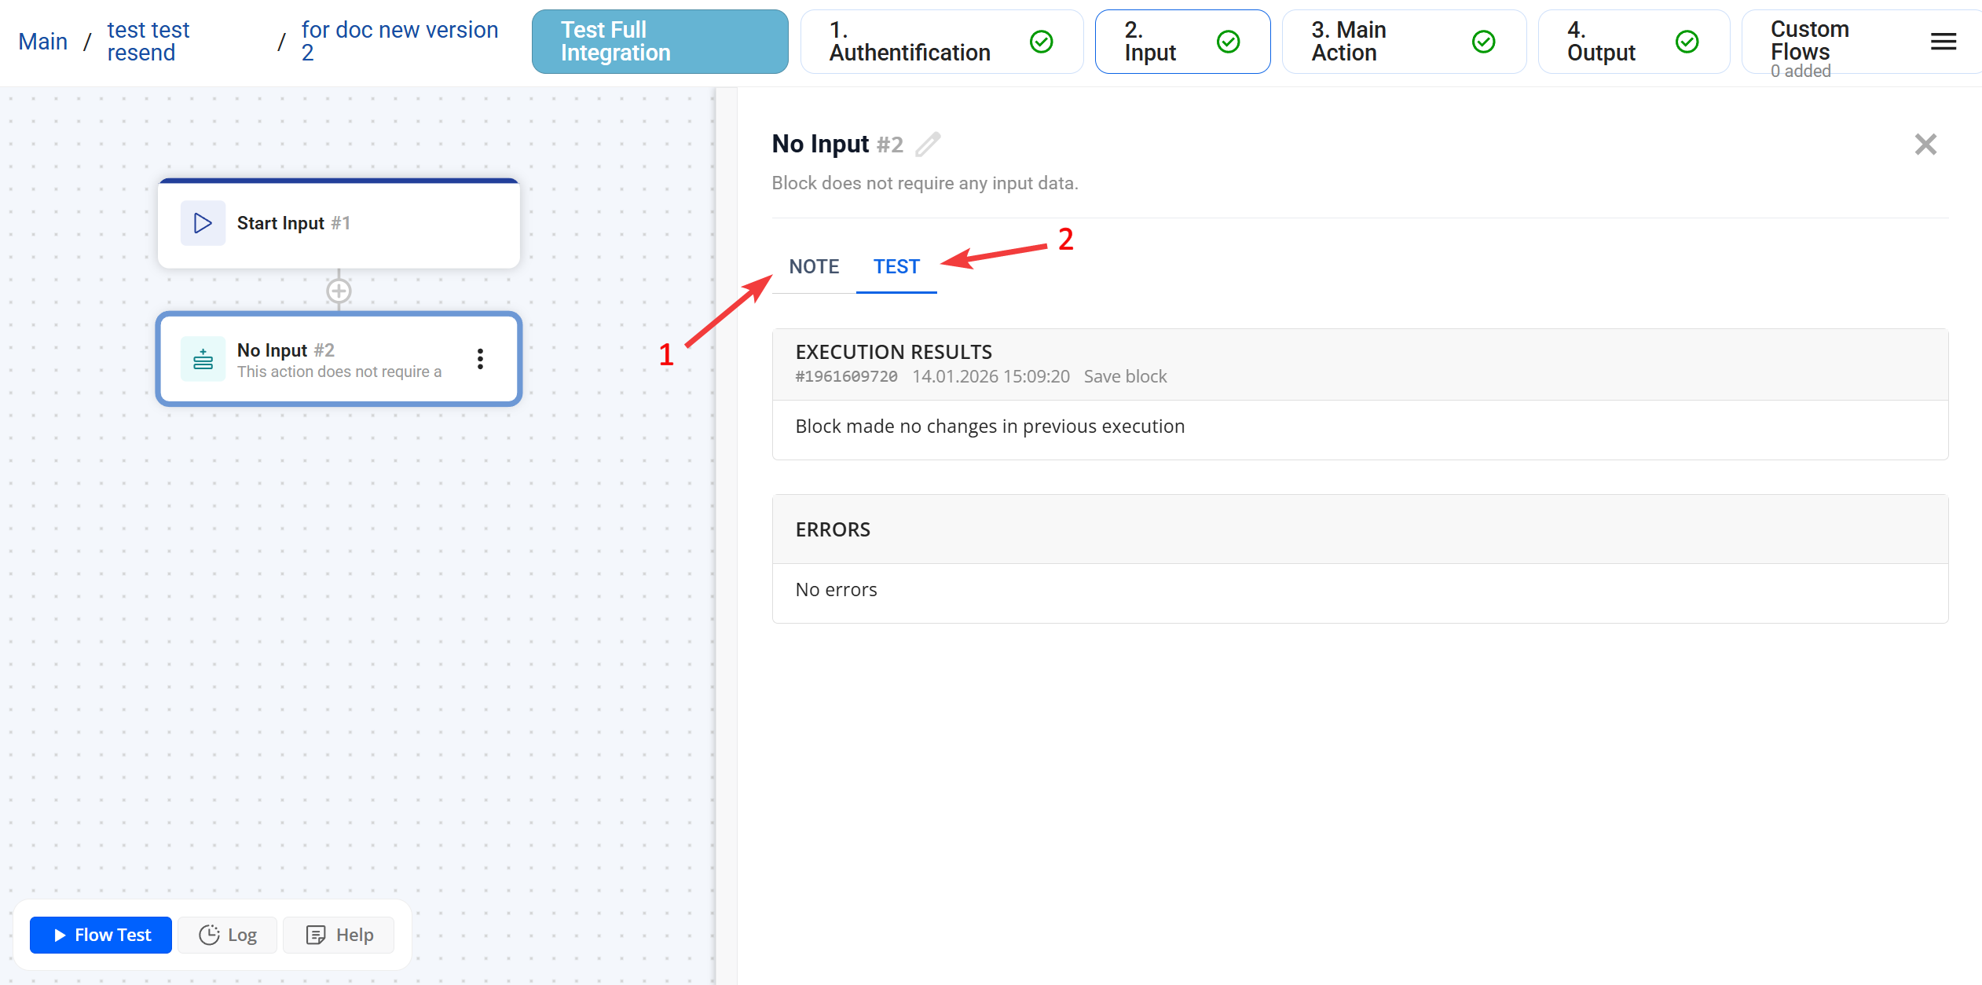Select the TEST tab
Viewport: 1982px width, 985px height.
click(896, 267)
